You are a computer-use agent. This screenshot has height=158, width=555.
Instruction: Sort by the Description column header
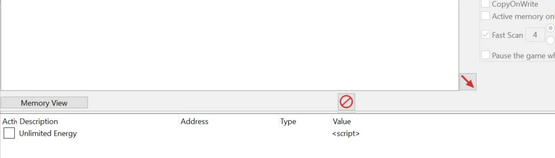click(38, 121)
